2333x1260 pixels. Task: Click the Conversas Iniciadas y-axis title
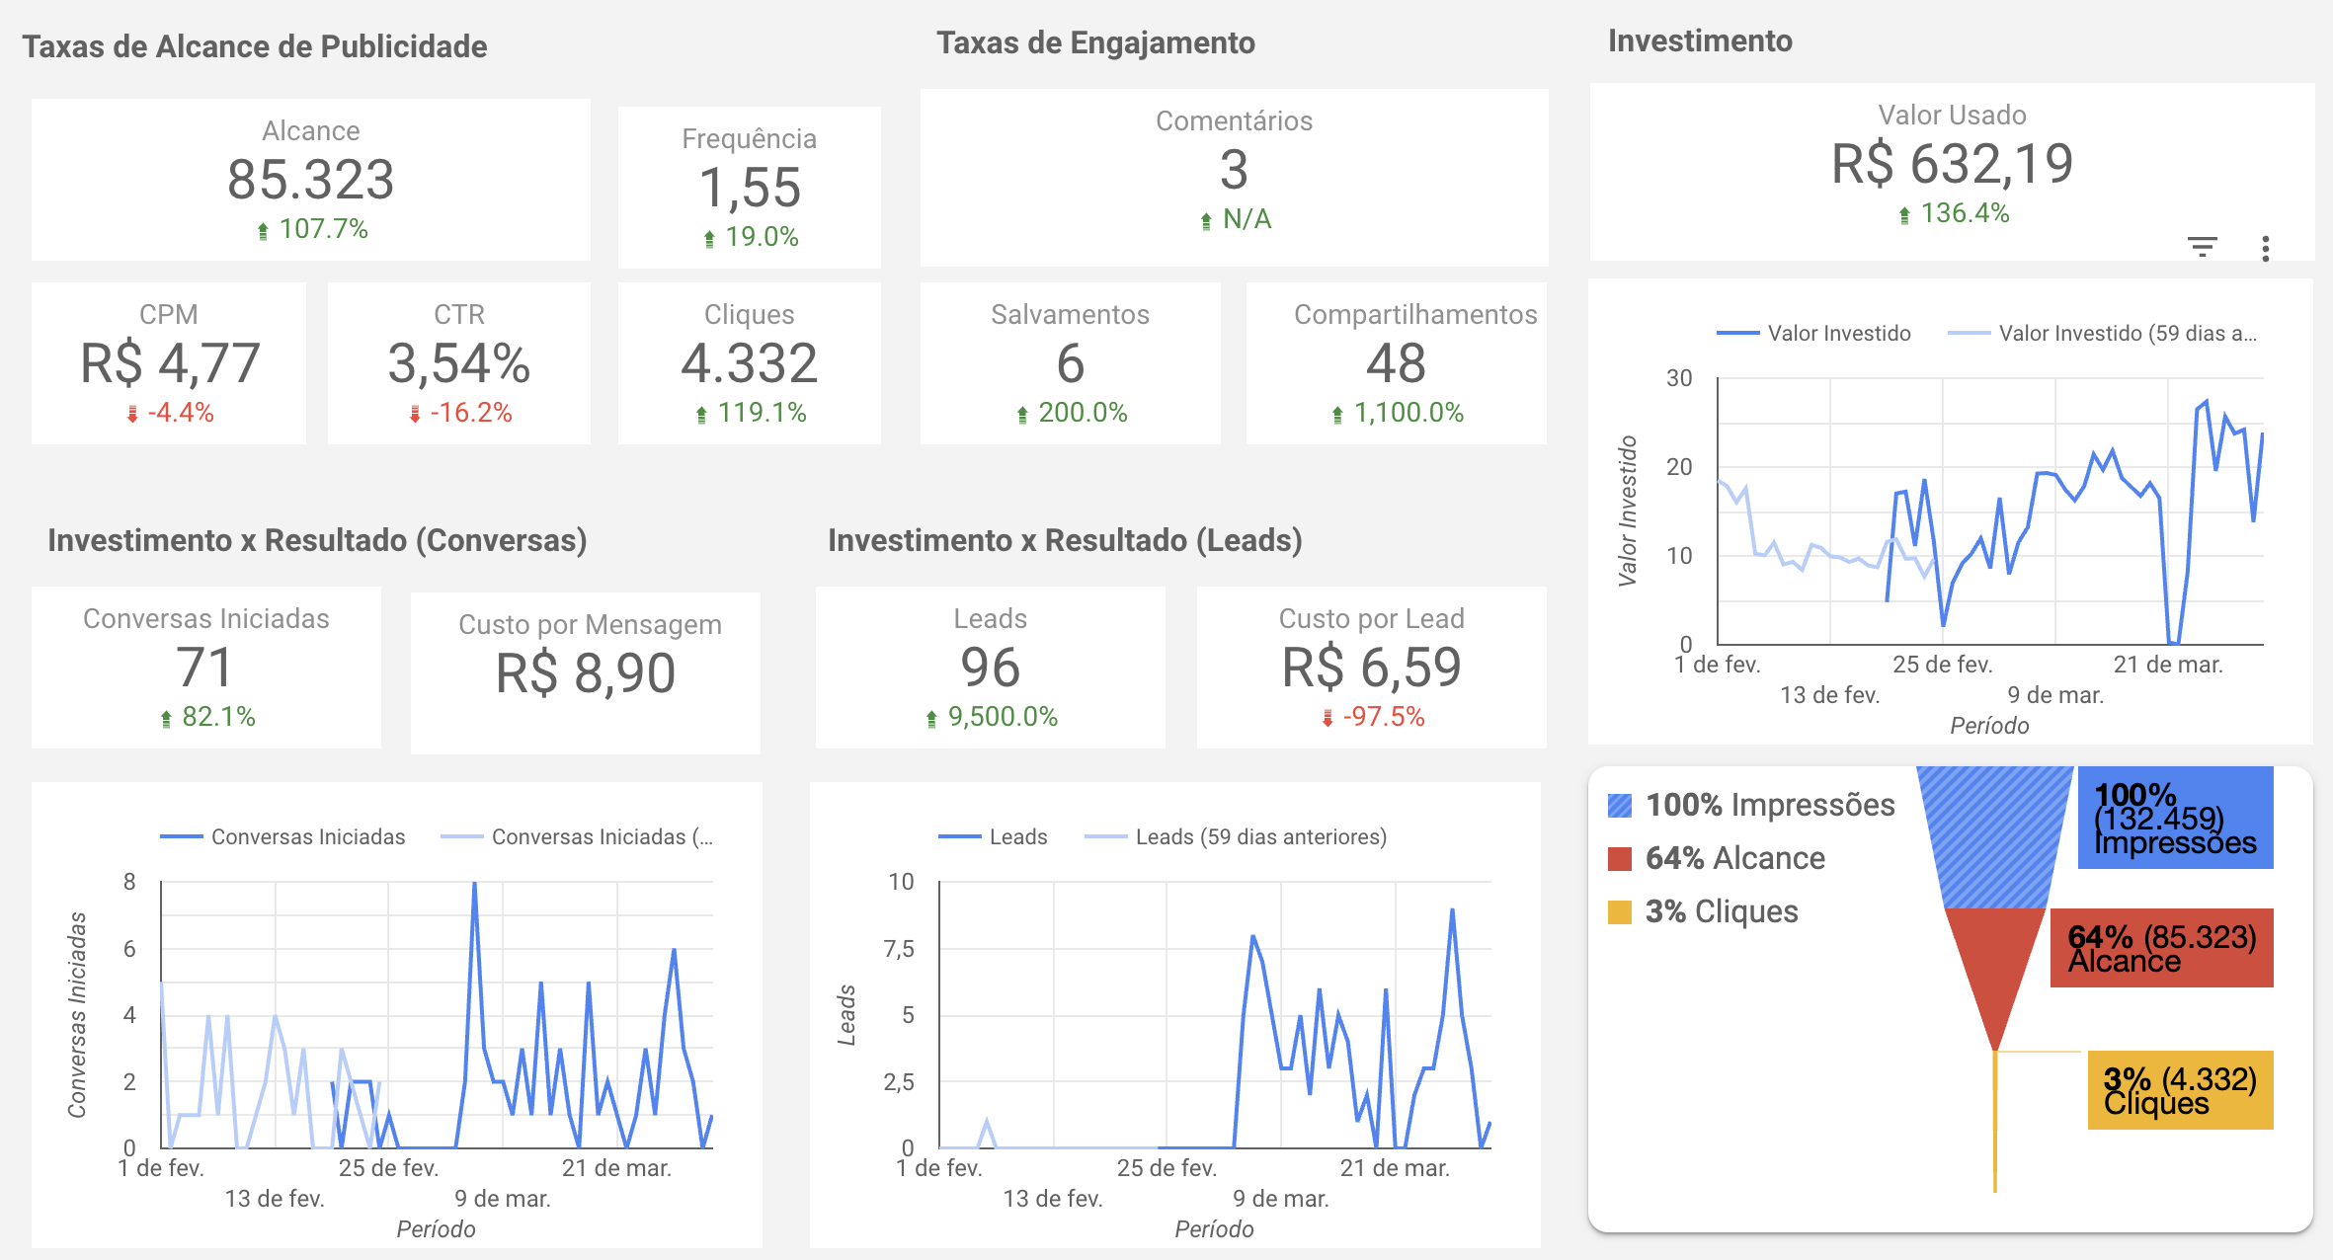tap(77, 1015)
